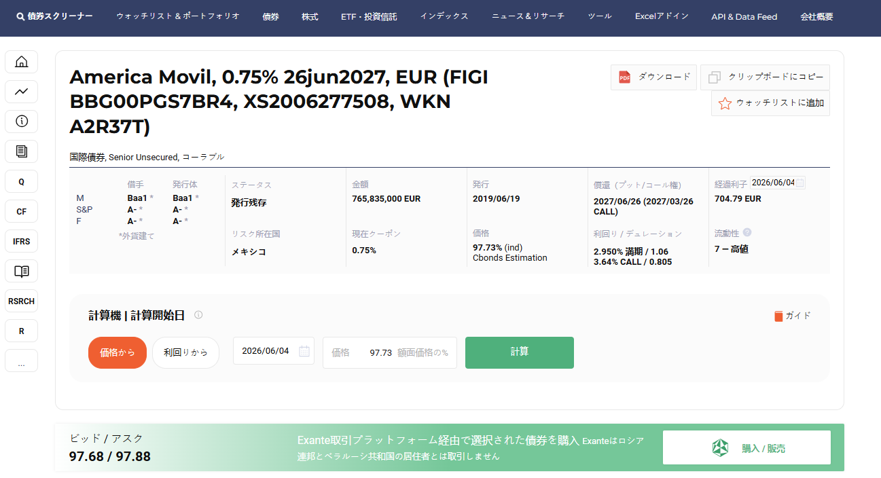Click the 0.75% current coupon value
Screen dimensions: 881x478
click(x=364, y=250)
